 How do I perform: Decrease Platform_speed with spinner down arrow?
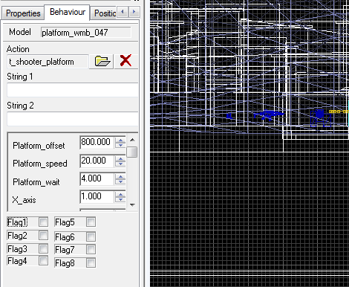[120, 164]
